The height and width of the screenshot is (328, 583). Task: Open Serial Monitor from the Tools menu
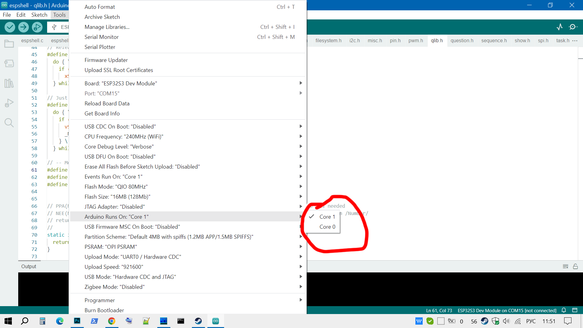[x=188, y=37]
